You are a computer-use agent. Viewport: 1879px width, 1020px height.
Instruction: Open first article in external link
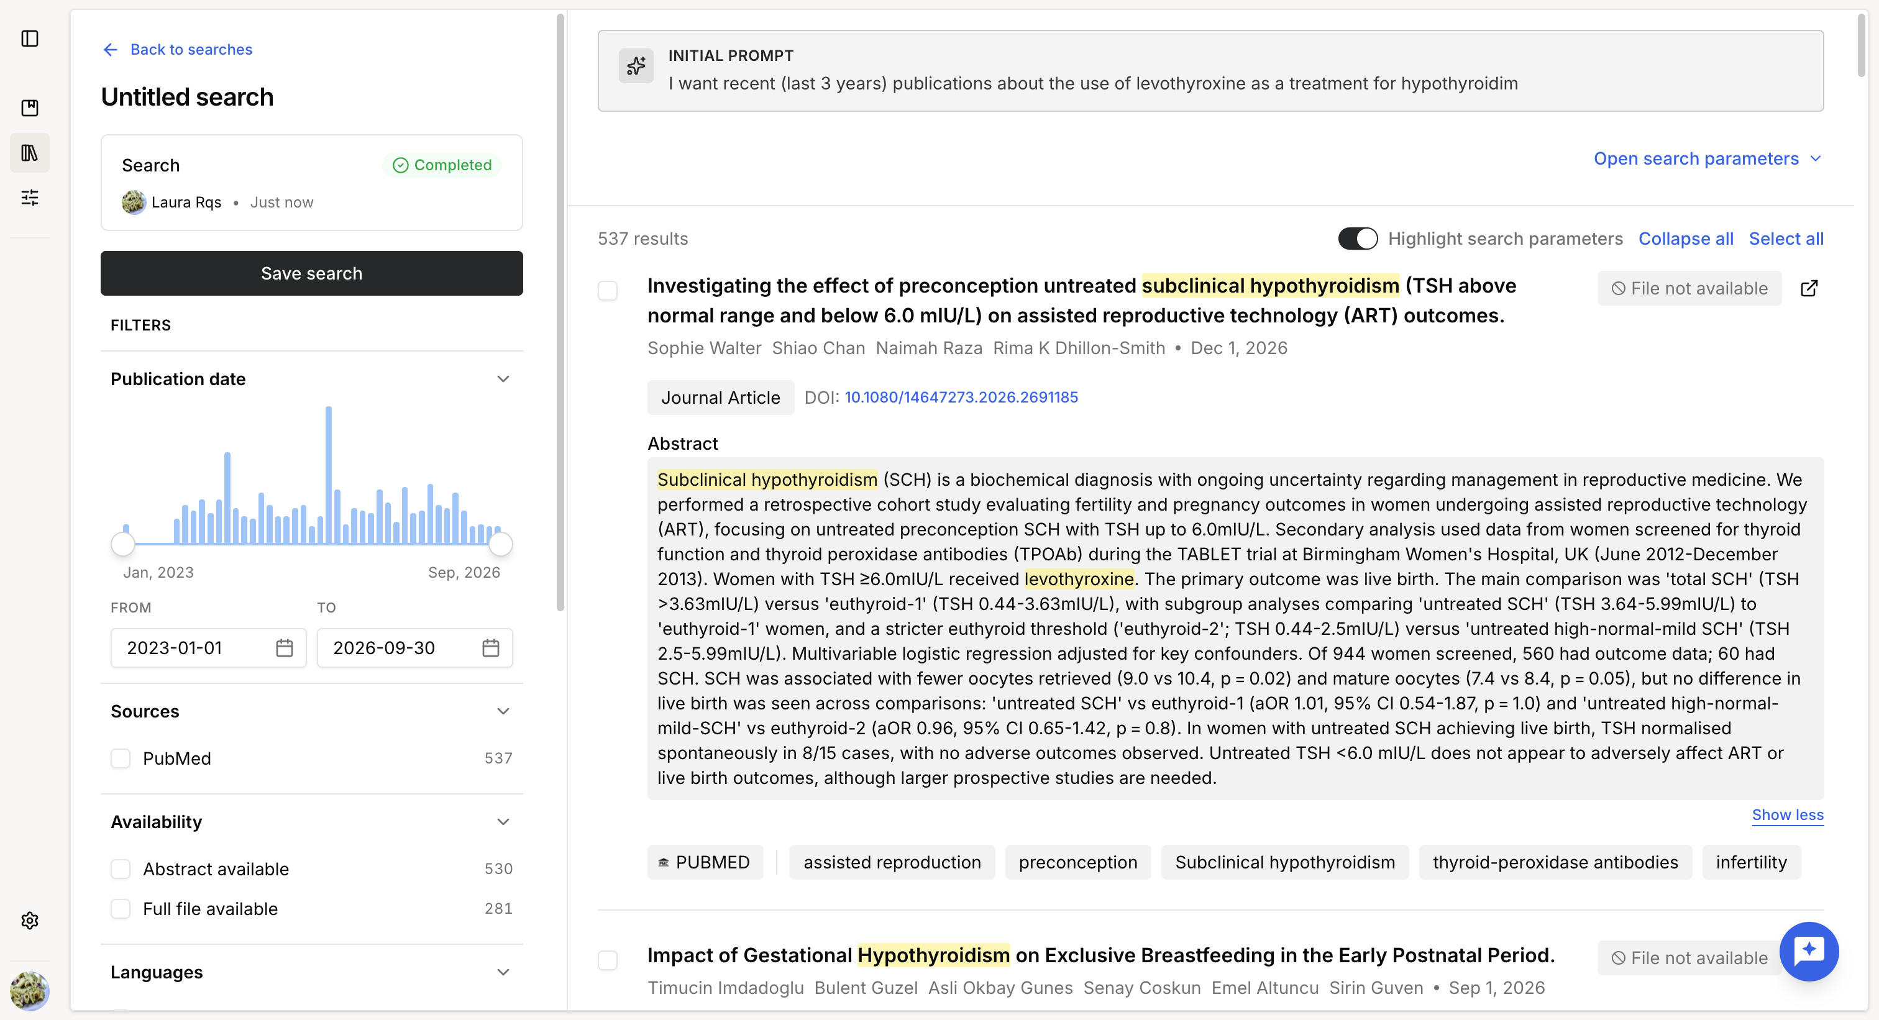pos(1809,289)
